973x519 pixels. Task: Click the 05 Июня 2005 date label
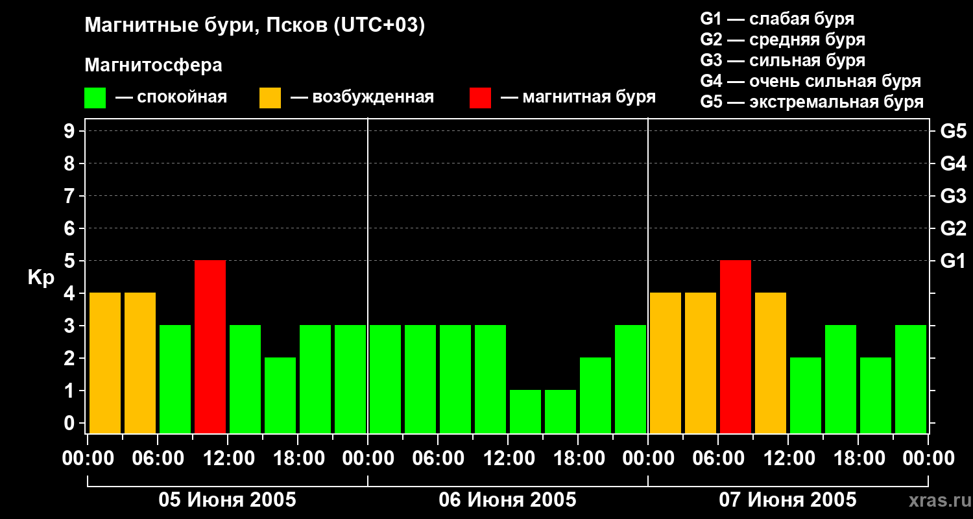click(228, 500)
